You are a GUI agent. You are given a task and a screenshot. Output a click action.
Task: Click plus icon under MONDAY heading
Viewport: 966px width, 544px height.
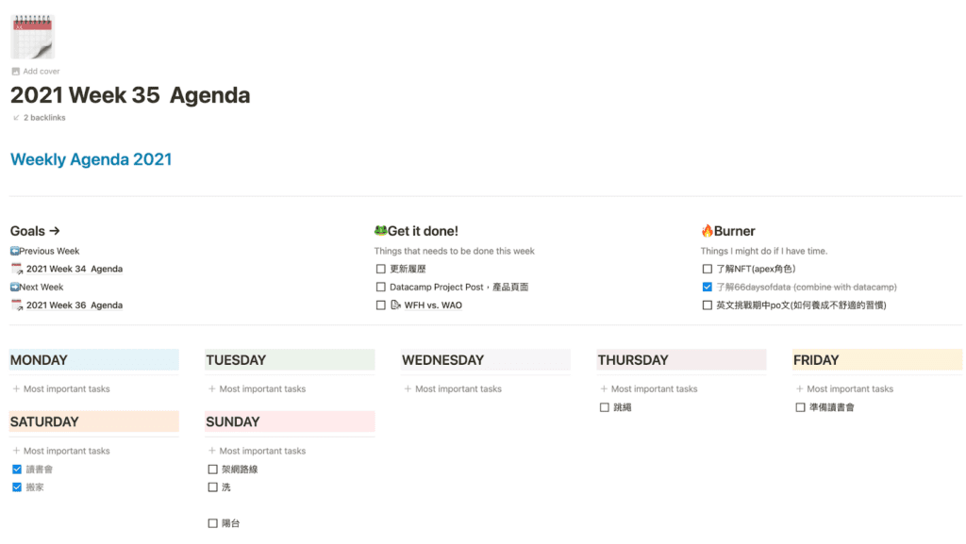tap(16, 388)
